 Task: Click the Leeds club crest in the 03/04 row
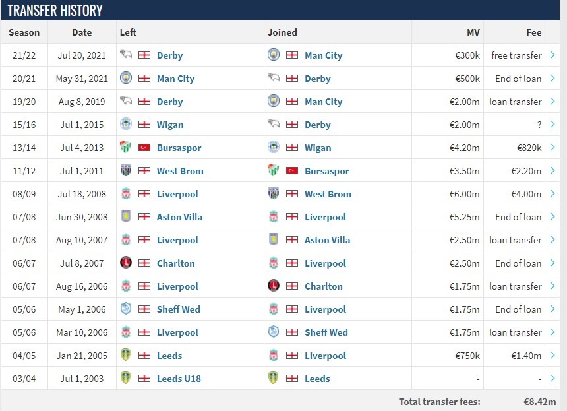pos(274,378)
